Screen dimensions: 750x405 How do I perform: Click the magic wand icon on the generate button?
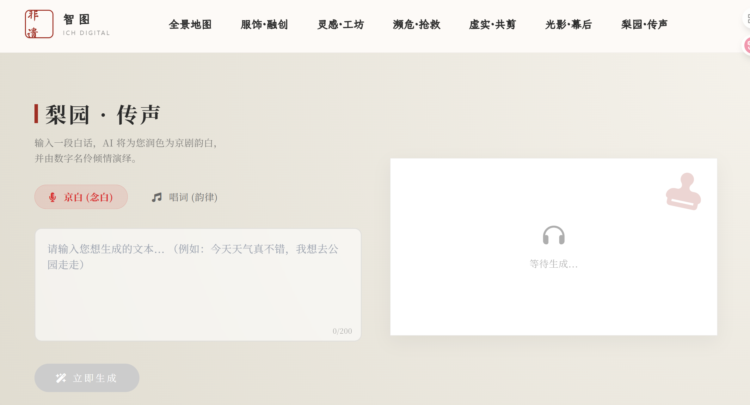pyautogui.click(x=61, y=378)
